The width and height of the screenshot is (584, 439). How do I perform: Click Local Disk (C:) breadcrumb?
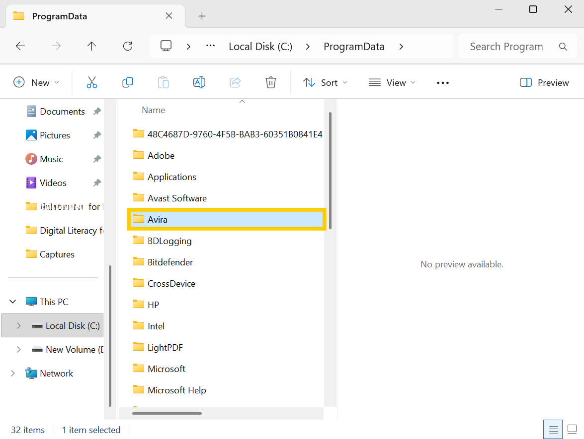click(260, 47)
